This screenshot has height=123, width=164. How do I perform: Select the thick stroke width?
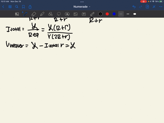click(135, 14)
